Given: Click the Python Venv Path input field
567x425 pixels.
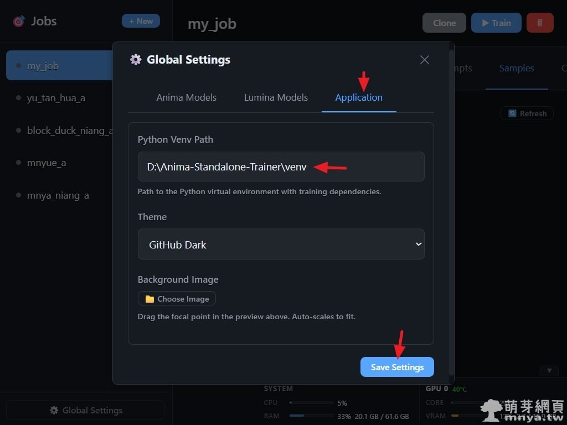Looking at the screenshot, I should (281, 167).
